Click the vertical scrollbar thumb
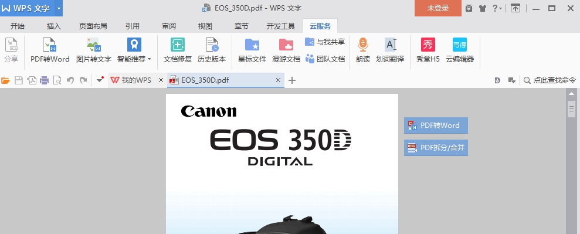580x234 pixels. [x=571, y=109]
